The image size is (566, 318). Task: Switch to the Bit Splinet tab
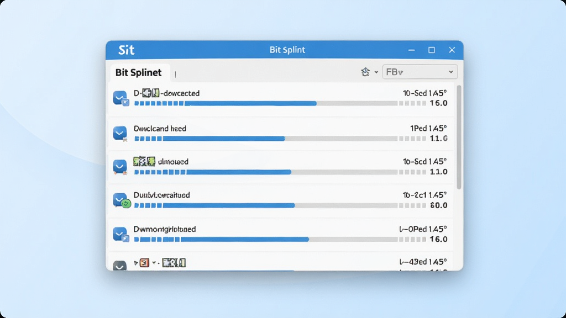click(x=138, y=72)
